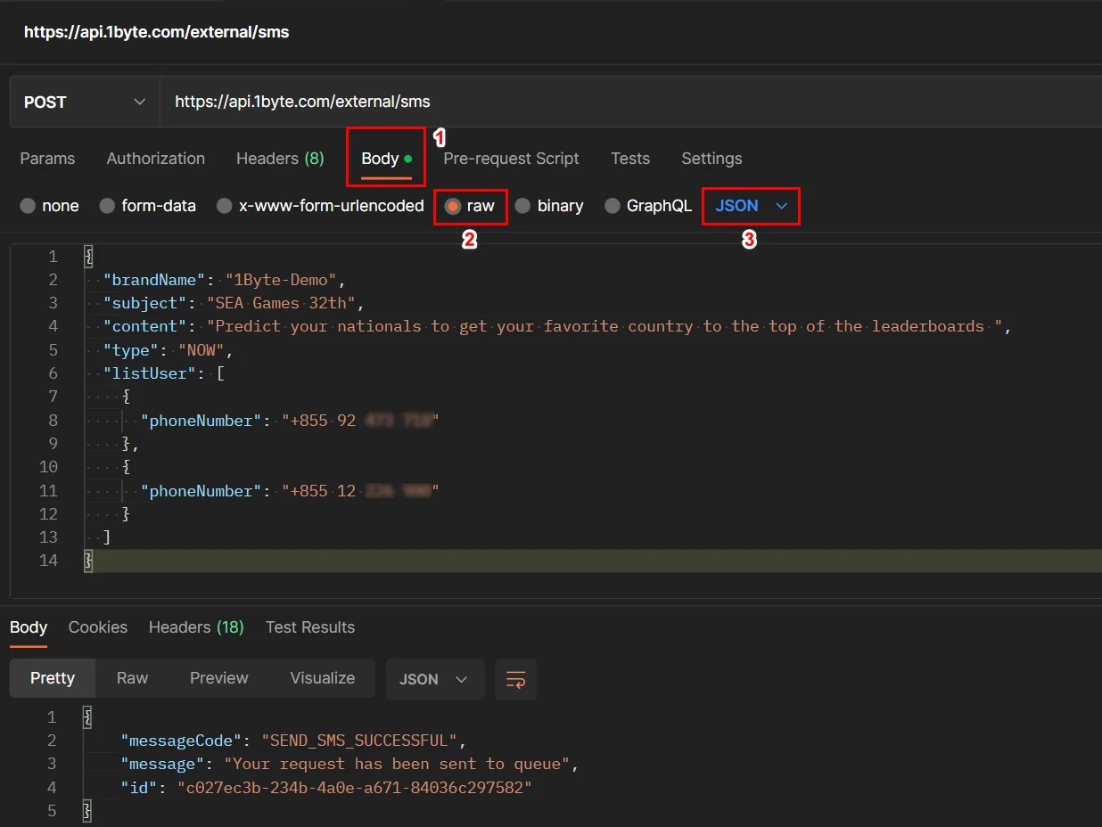Open the Params tab
The image size is (1102, 827).
tap(47, 159)
